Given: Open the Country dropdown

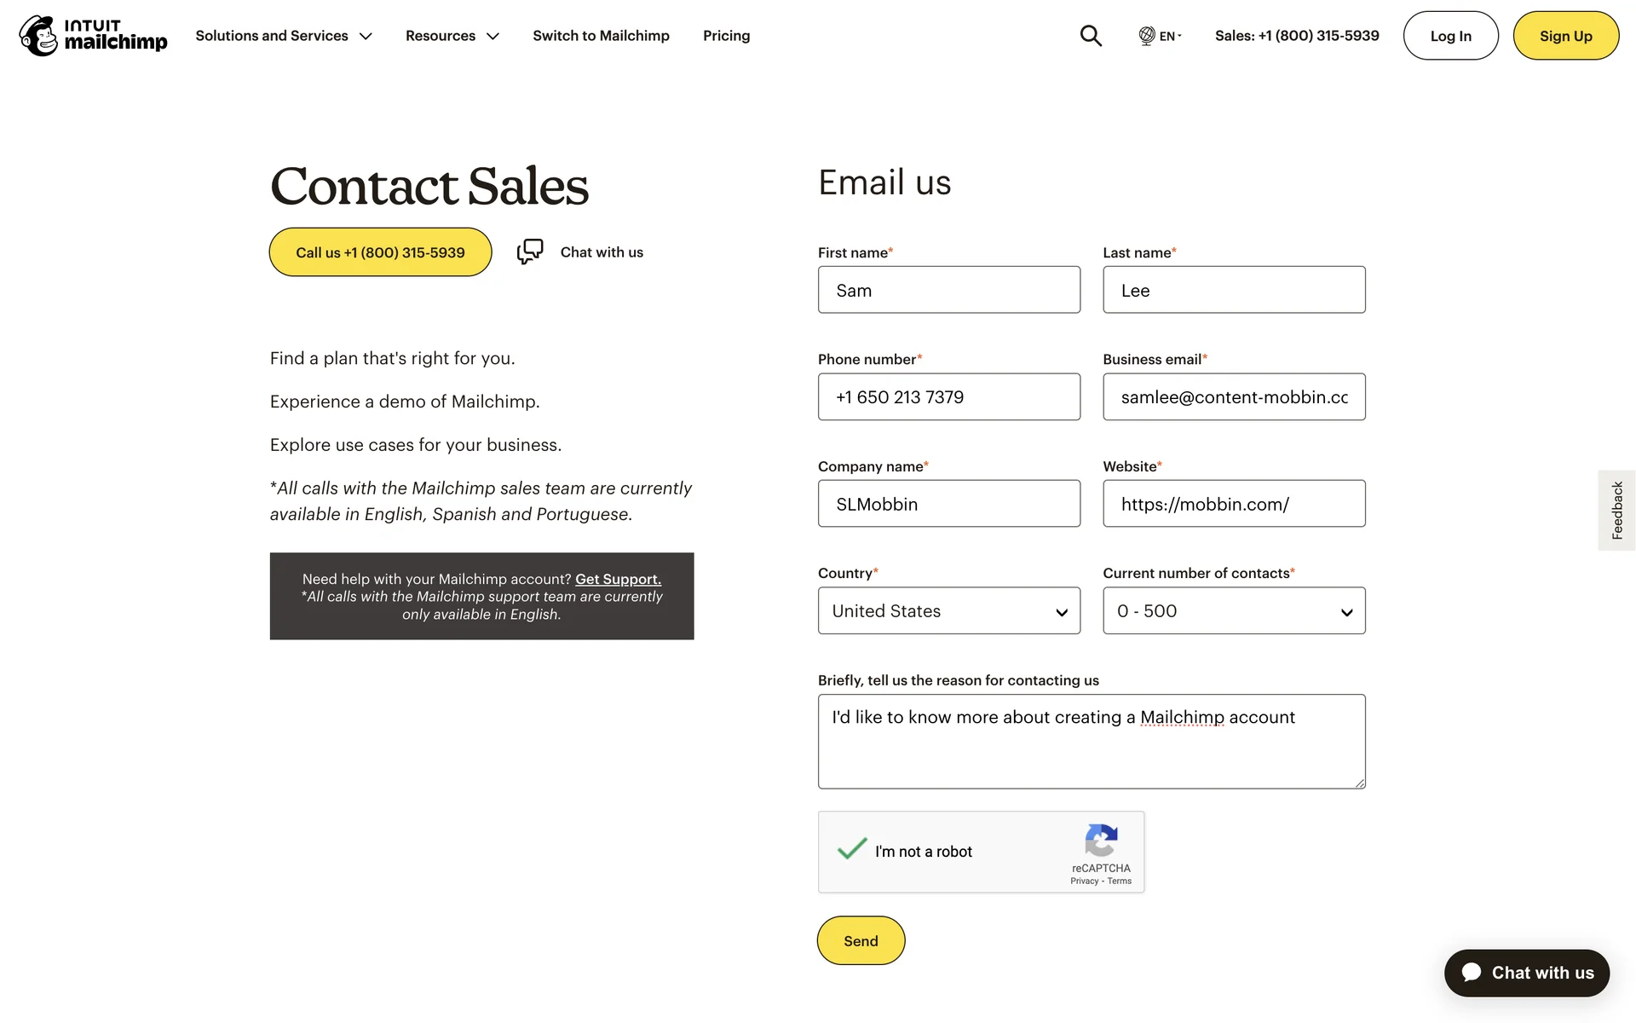Looking at the screenshot, I should pyautogui.click(x=948, y=610).
